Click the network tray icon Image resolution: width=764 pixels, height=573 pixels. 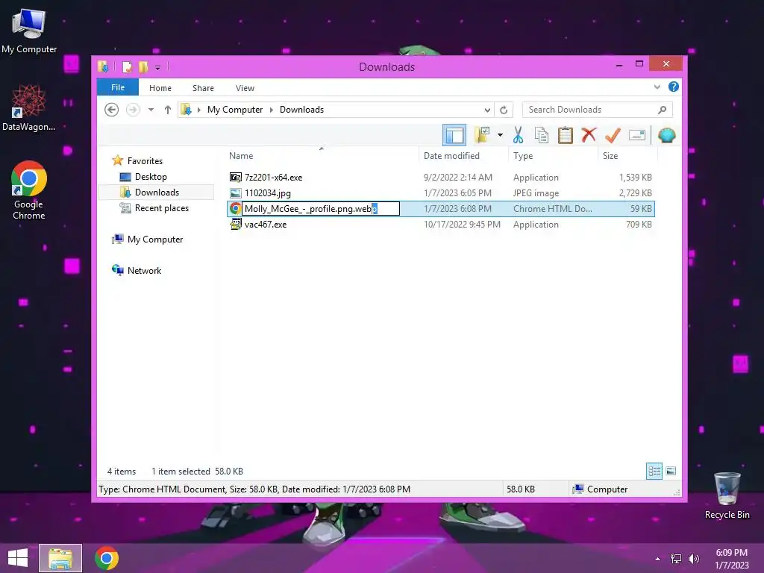(676, 559)
